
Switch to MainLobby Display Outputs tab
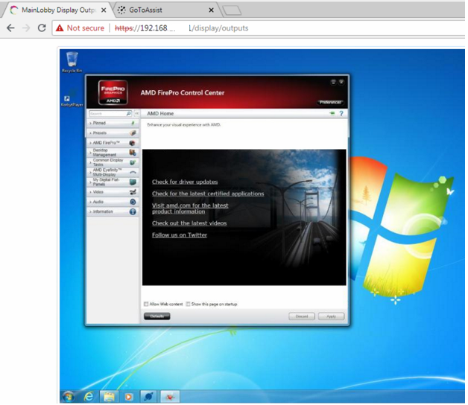[58, 10]
